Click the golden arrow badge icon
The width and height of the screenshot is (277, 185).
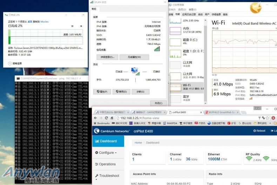tap(256, 7)
